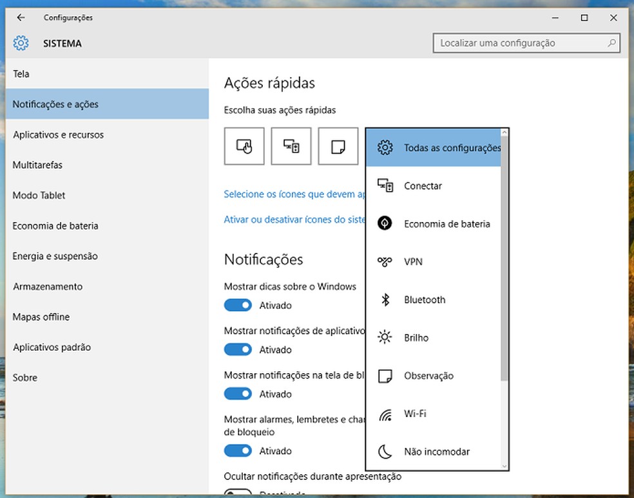Select Bluetooth from the quick action list
This screenshot has height=498, width=634.
coord(425,300)
